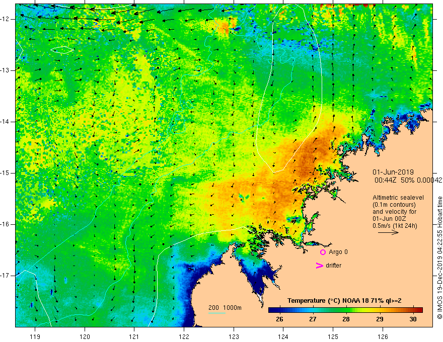Click the latitude axis label -12
Screen dimensions: 443x342
[6, 19]
